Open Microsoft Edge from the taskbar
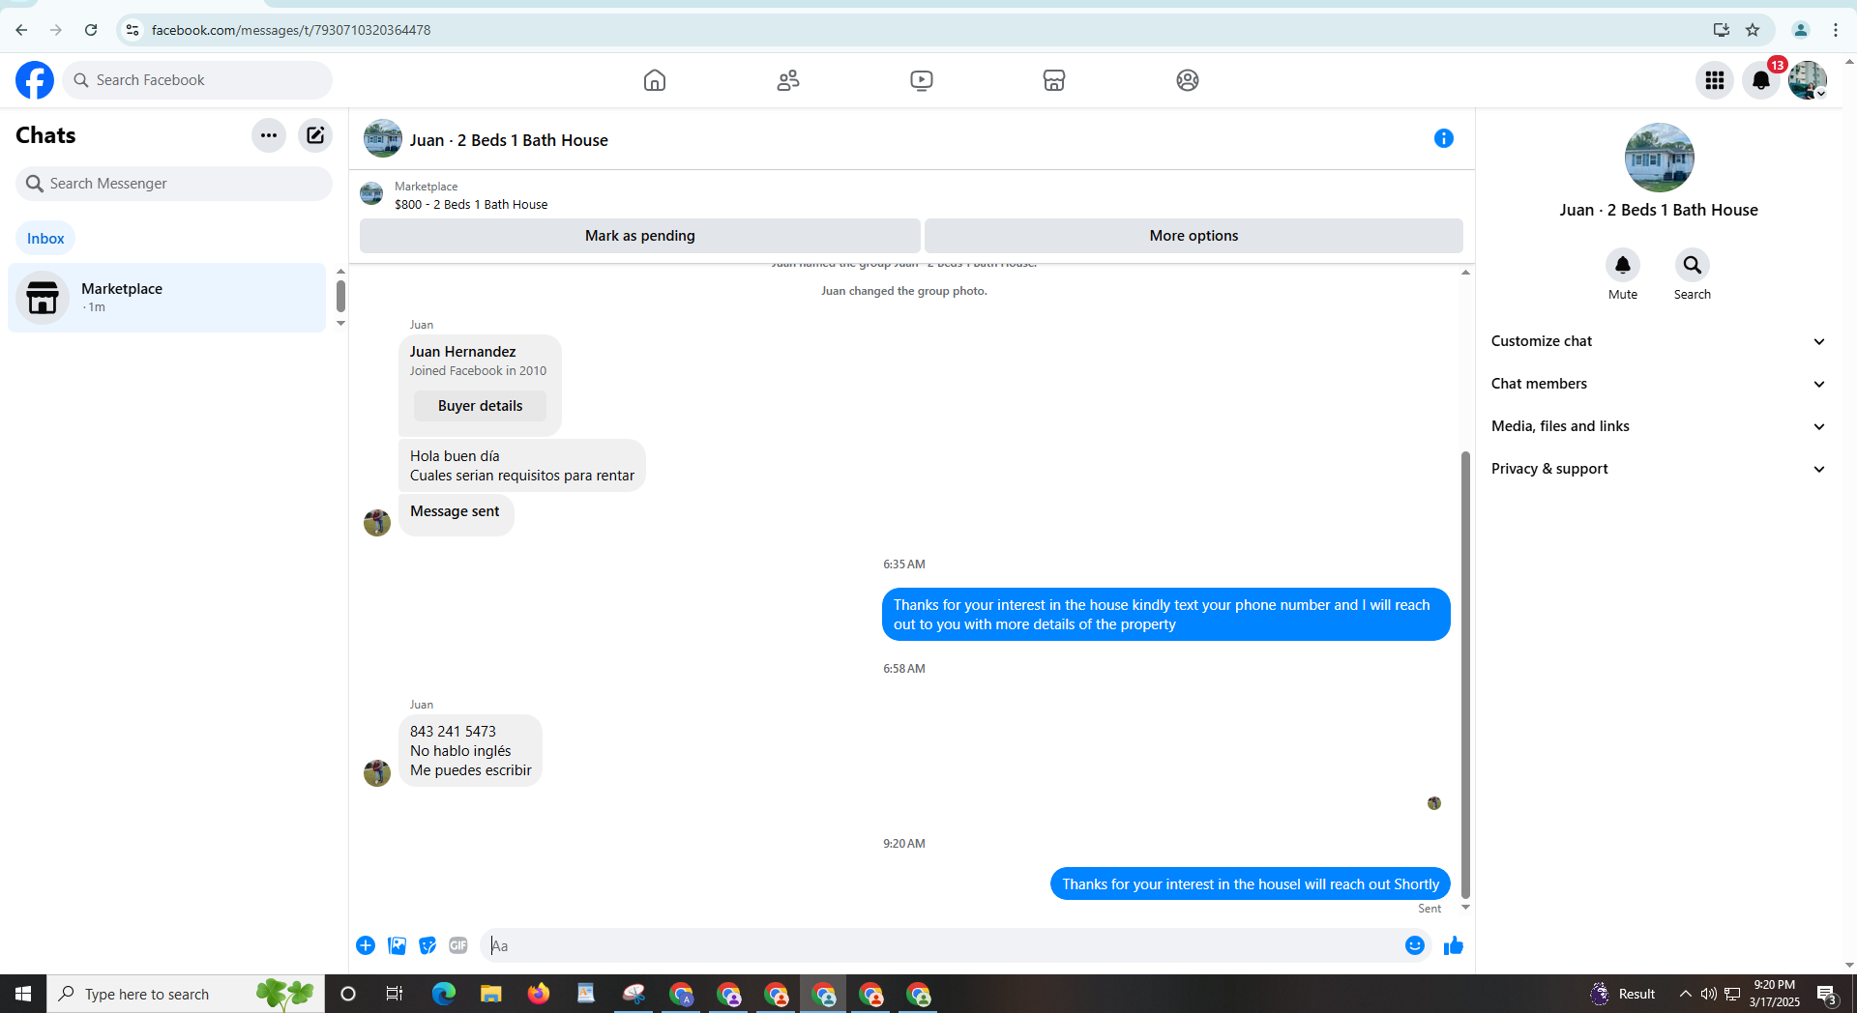The image size is (1857, 1013). point(444,994)
